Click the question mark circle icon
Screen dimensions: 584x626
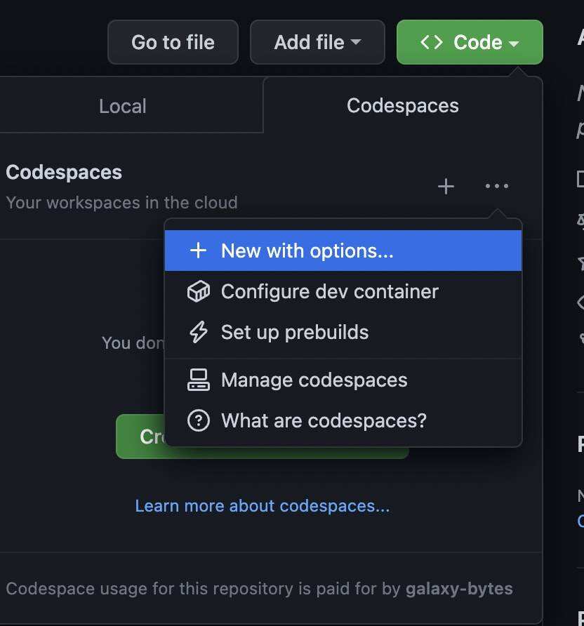tap(199, 420)
